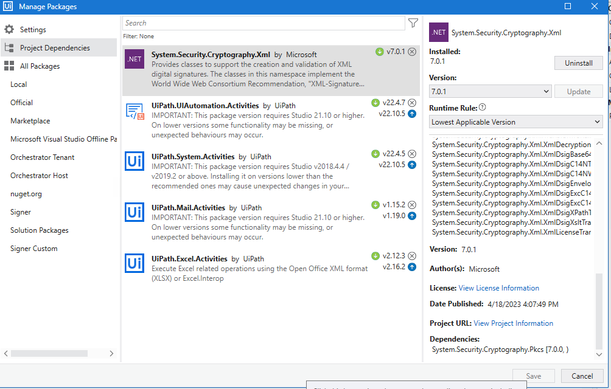
Task: Select the UiPath.Excel.Activities package name
Action: coord(189,259)
